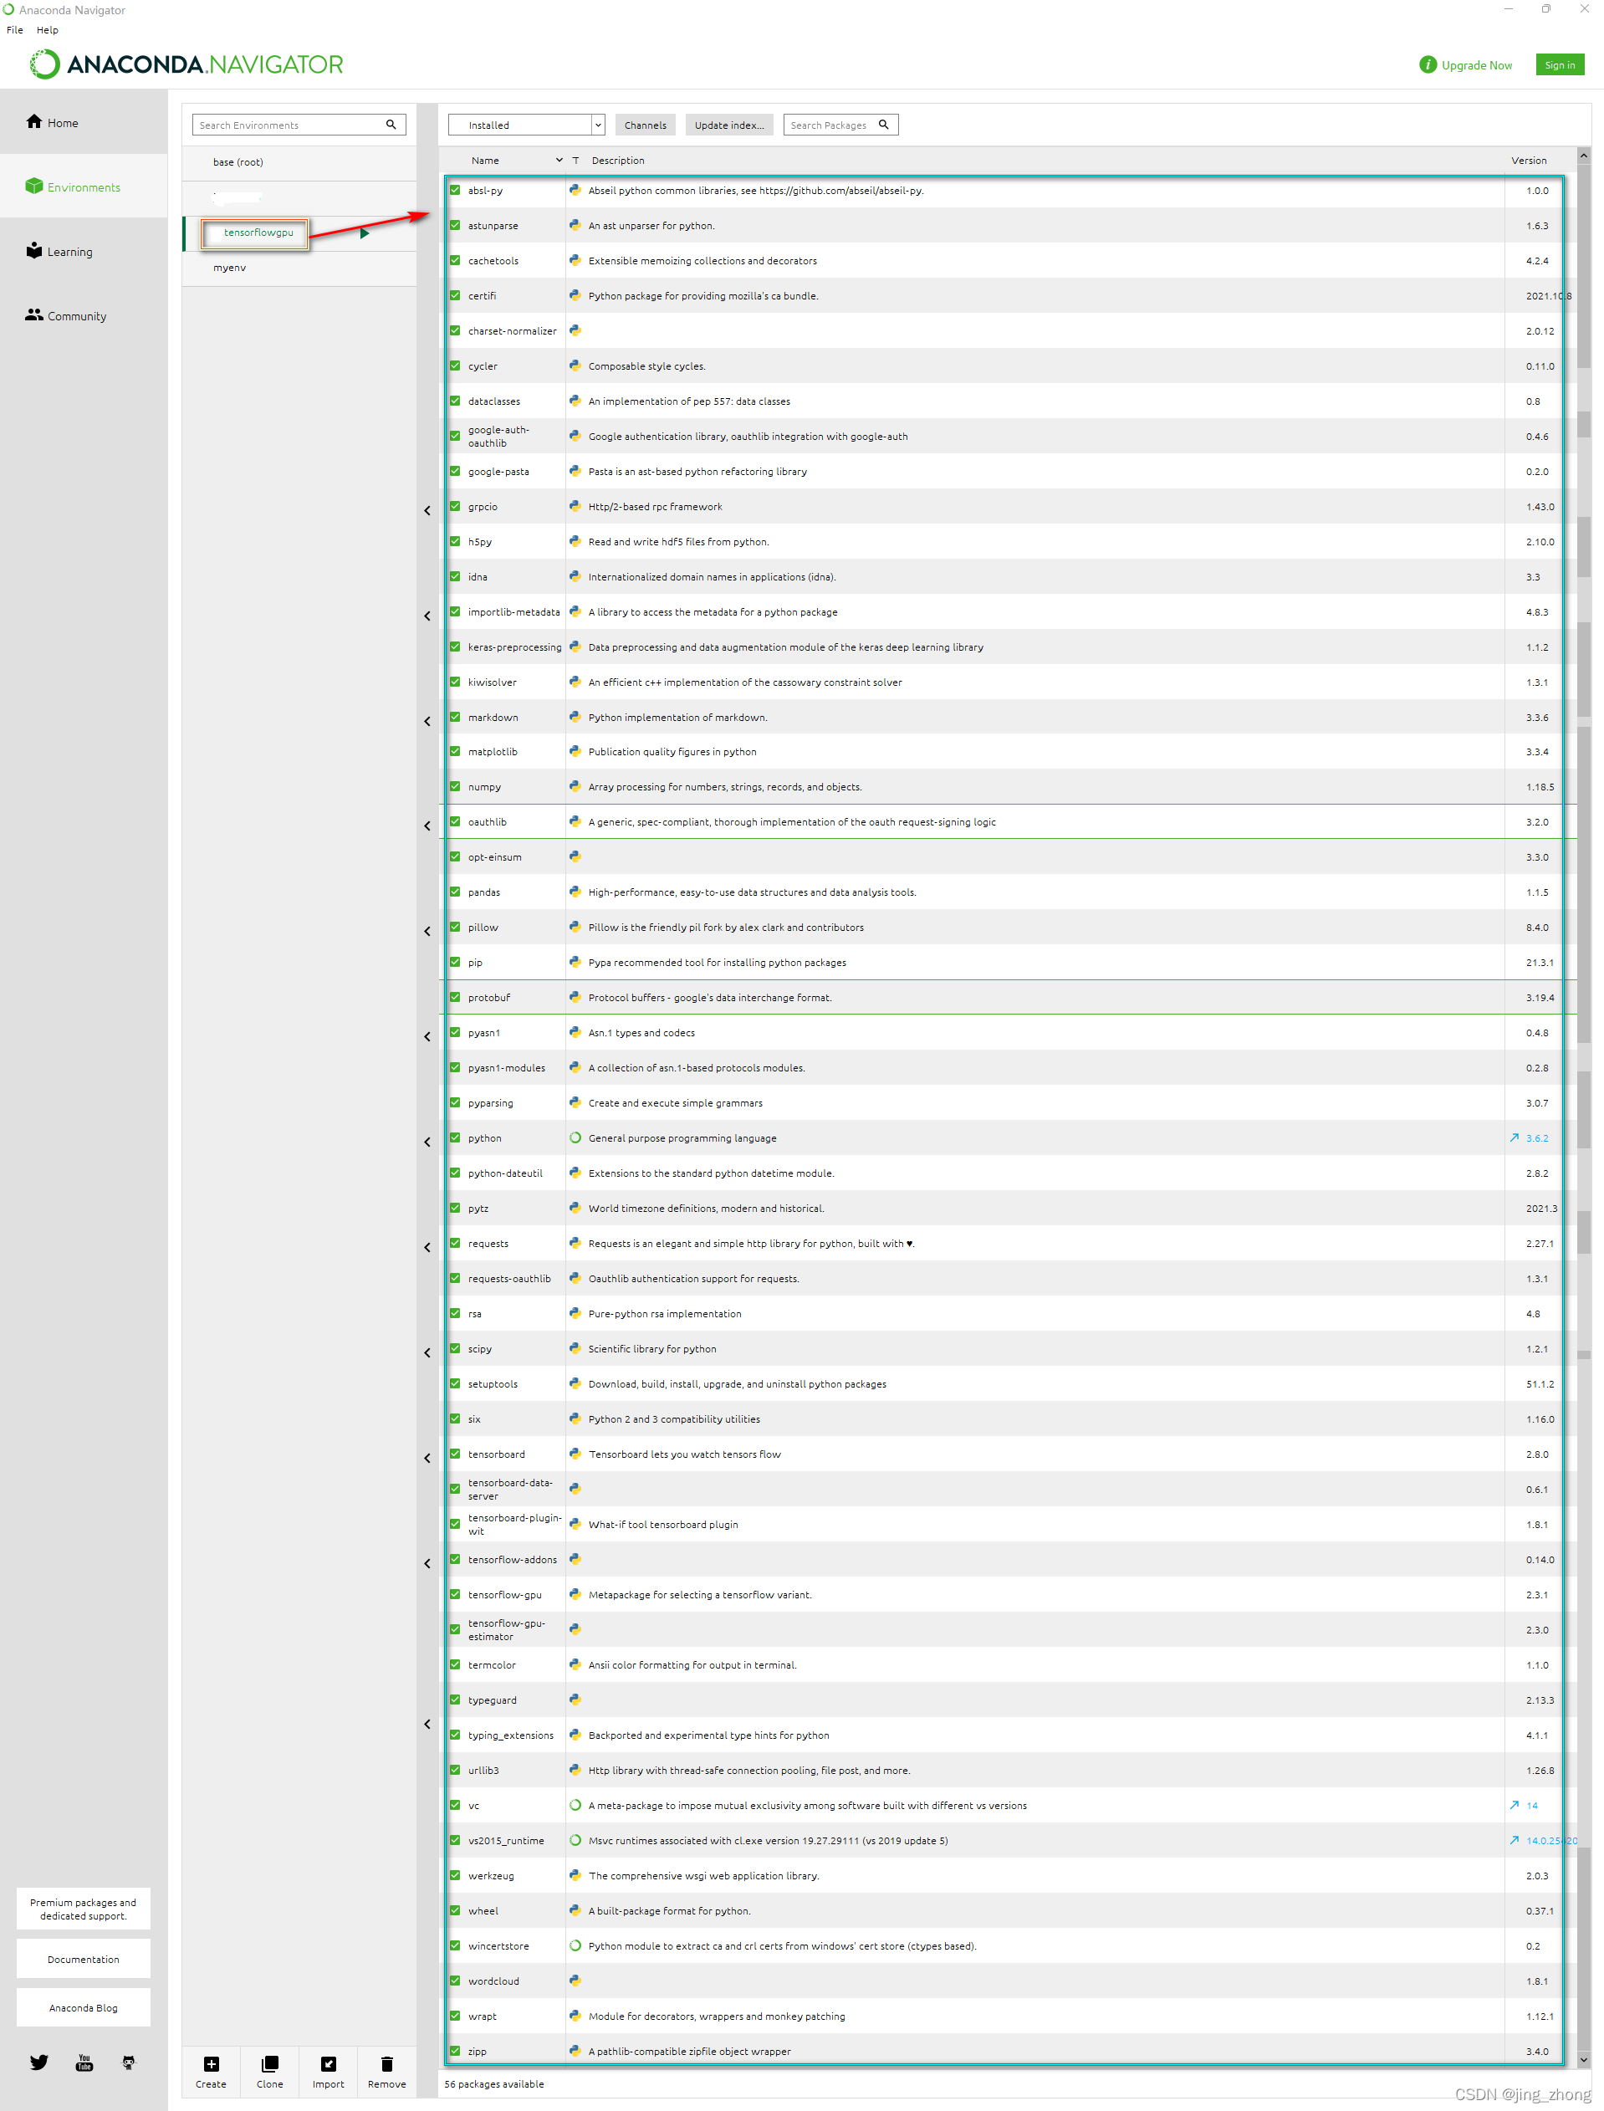Open the Help menu
The height and width of the screenshot is (2111, 1604).
[47, 29]
